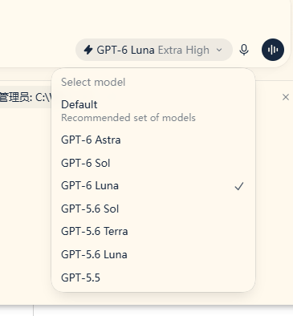Switch model to GPT-5.6 Sol
Image resolution: width=293 pixels, height=316 pixels.
pyautogui.click(x=153, y=209)
